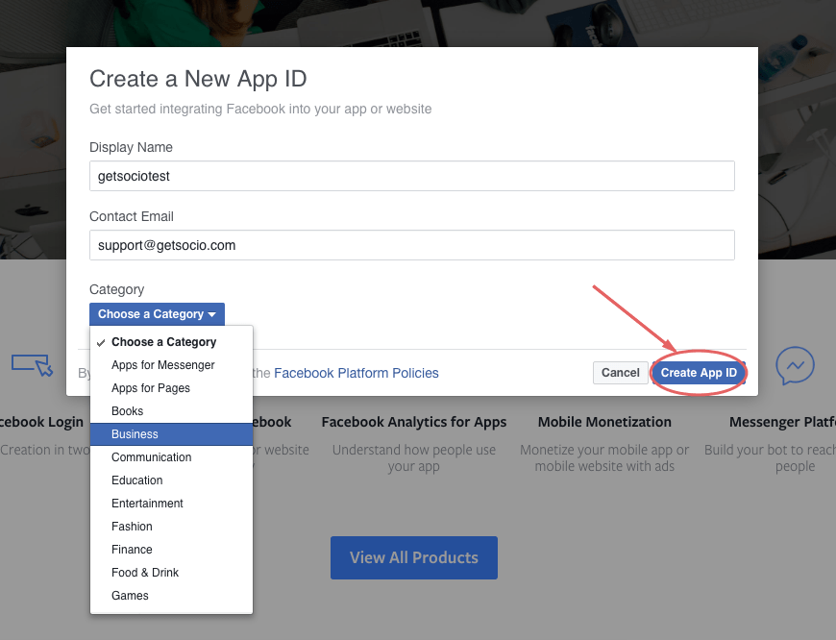The width and height of the screenshot is (836, 640).
Task: Pick the Communication category
Action: [x=171, y=457]
